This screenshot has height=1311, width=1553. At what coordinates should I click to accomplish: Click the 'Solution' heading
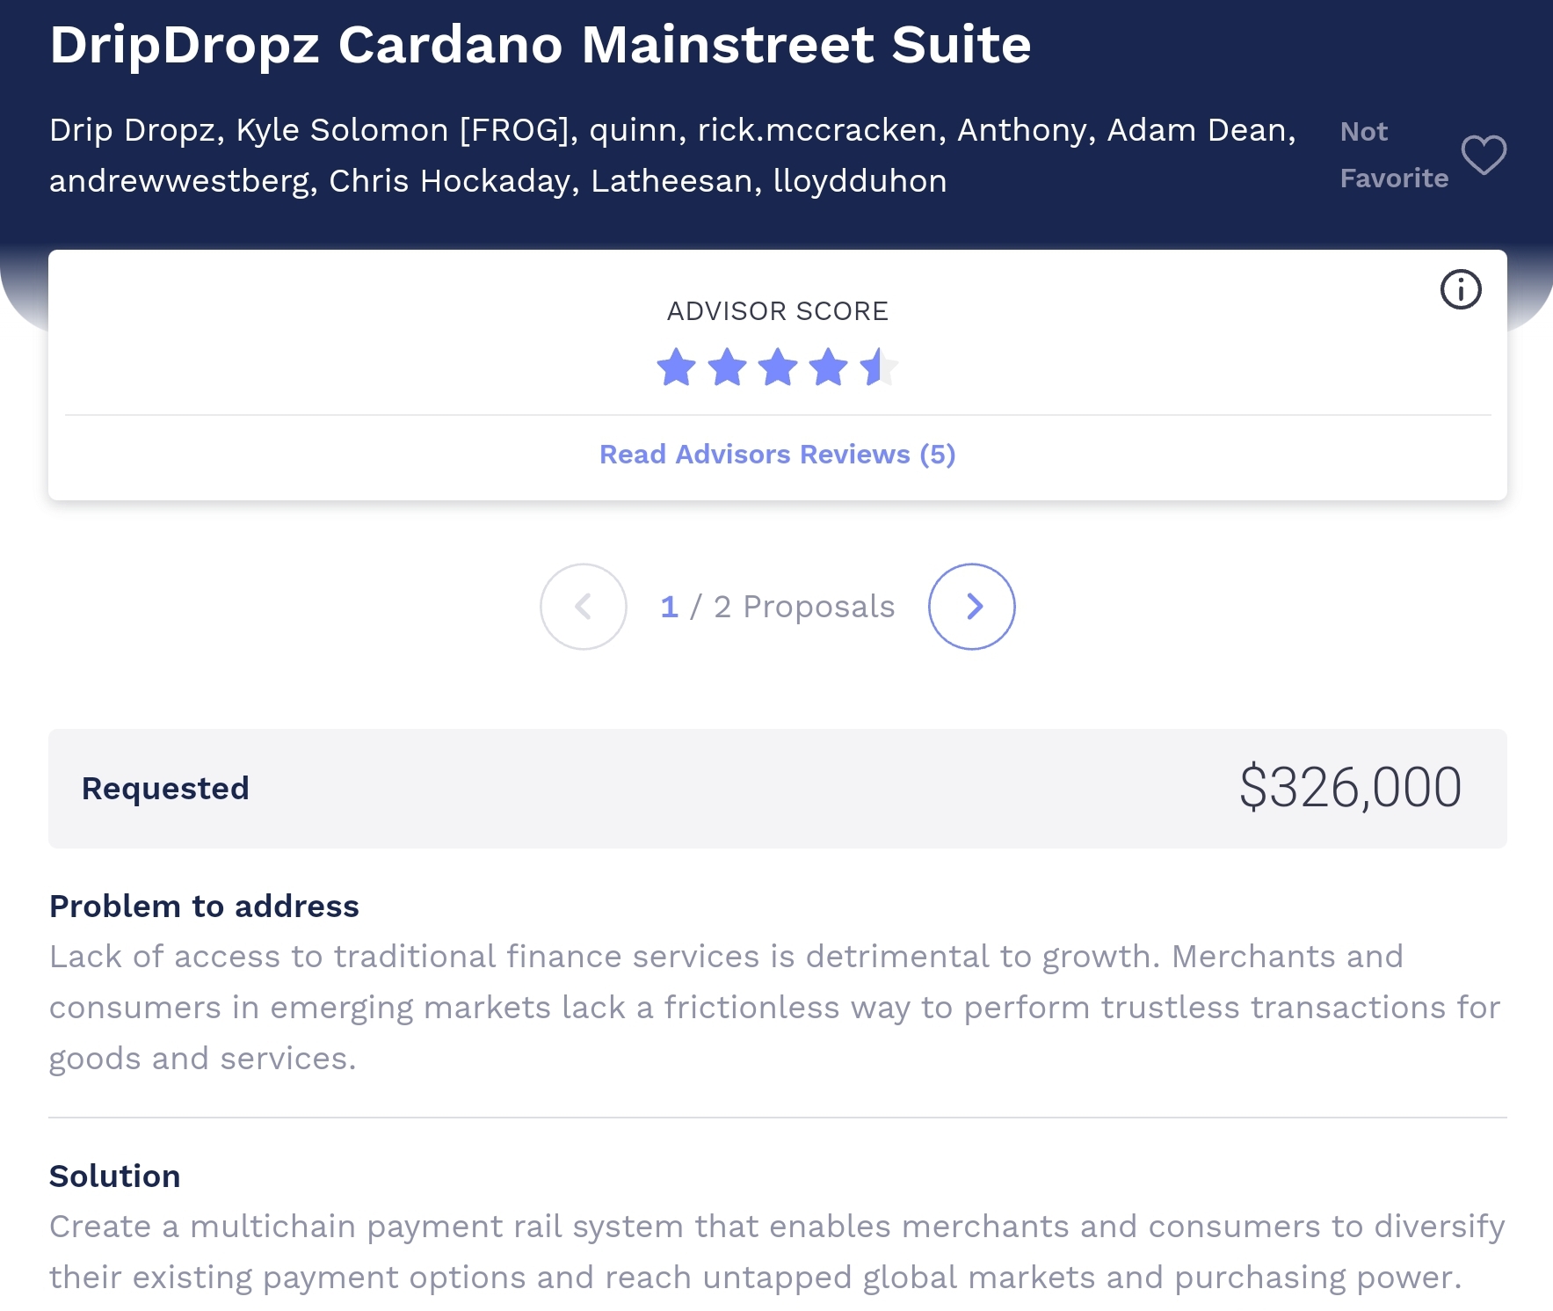click(x=115, y=1176)
